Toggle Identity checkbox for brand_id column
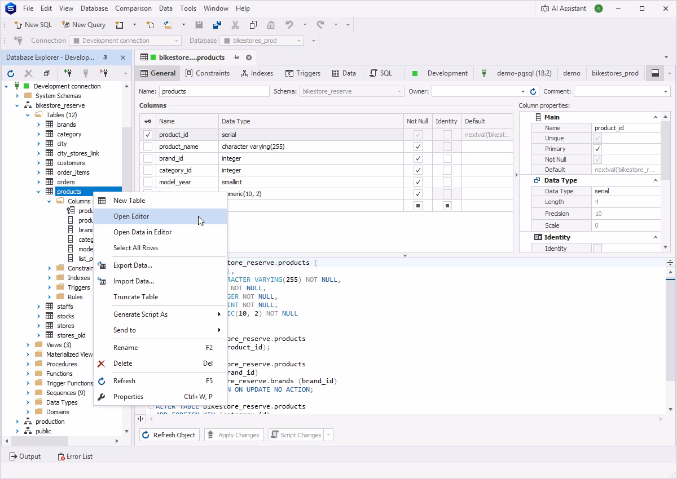 click(447, 158)
